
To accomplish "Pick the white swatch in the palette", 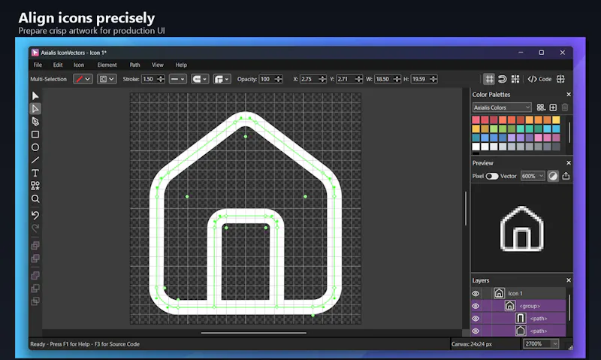I will click(476, 147).
